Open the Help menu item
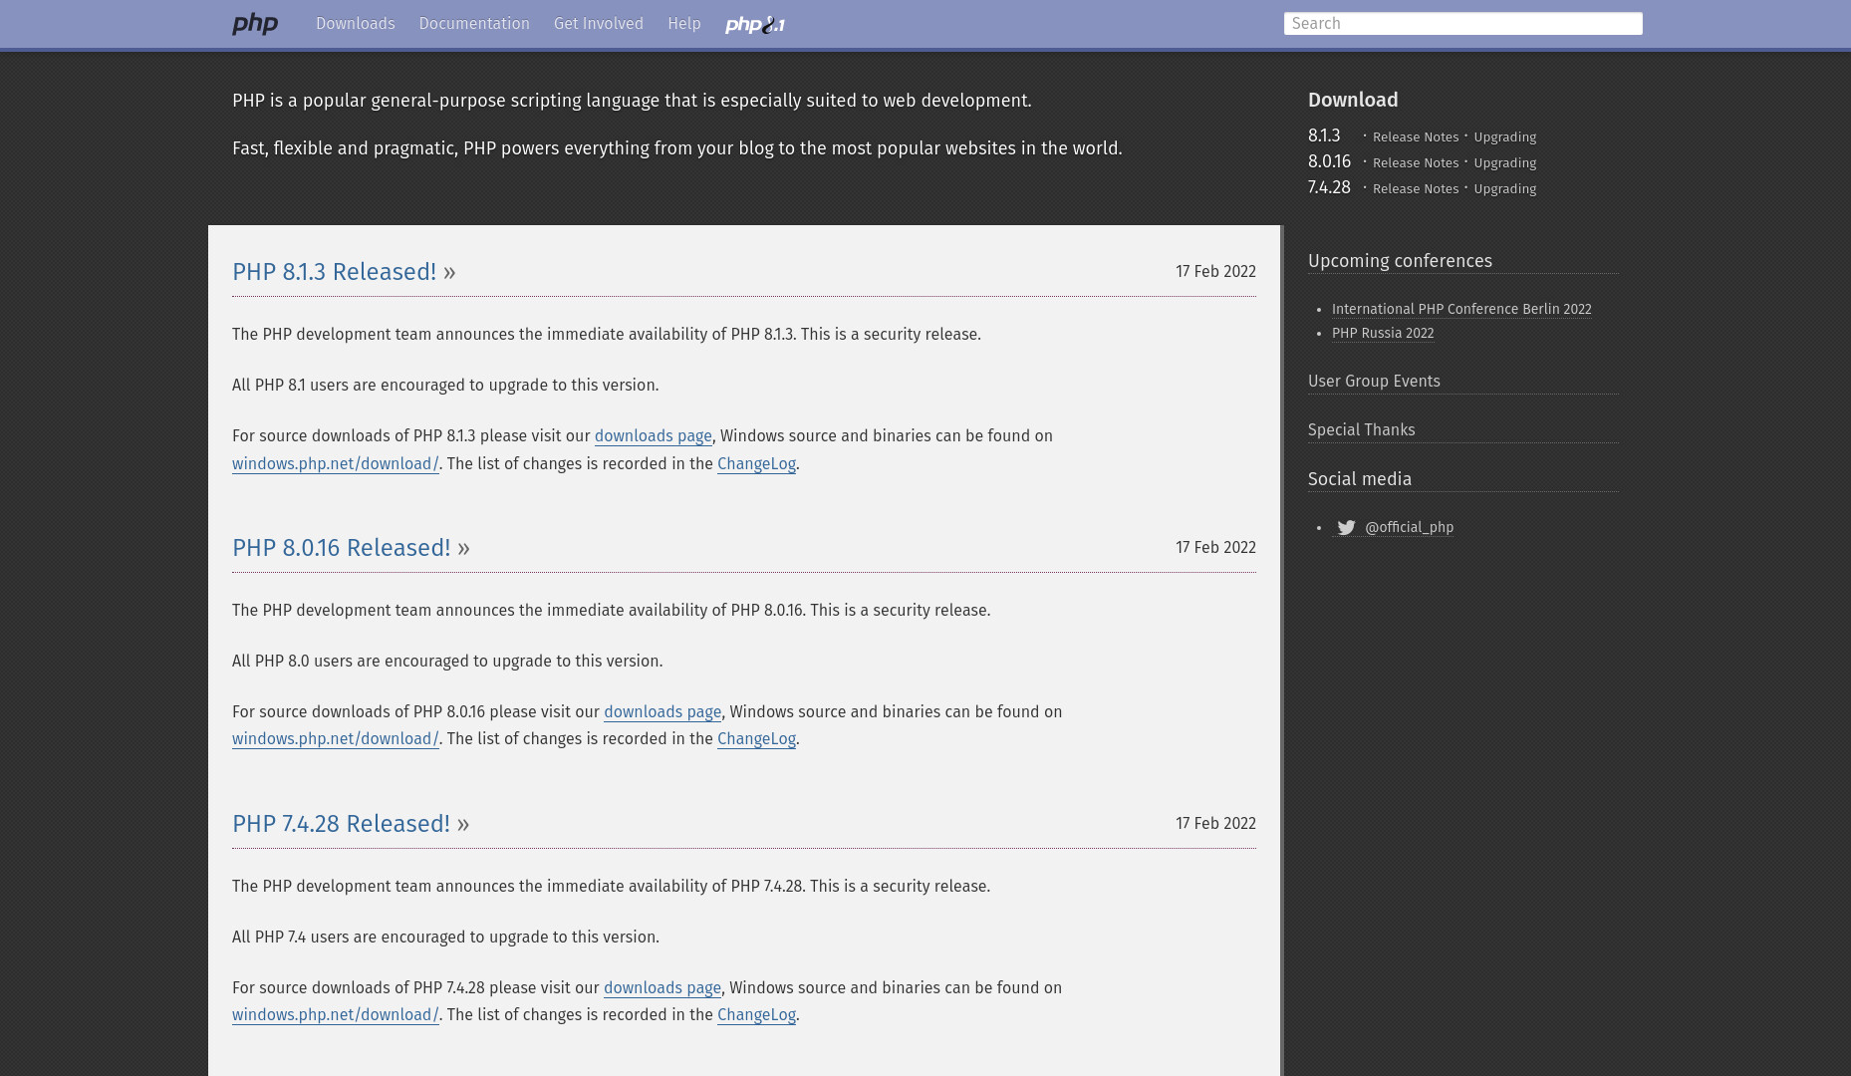 click(684, 24)
